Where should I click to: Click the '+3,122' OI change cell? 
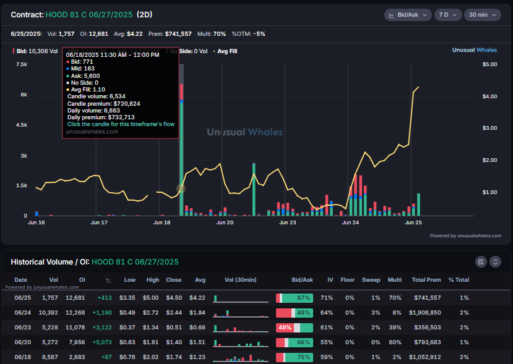pyautogui.click(x=101, y=328)
